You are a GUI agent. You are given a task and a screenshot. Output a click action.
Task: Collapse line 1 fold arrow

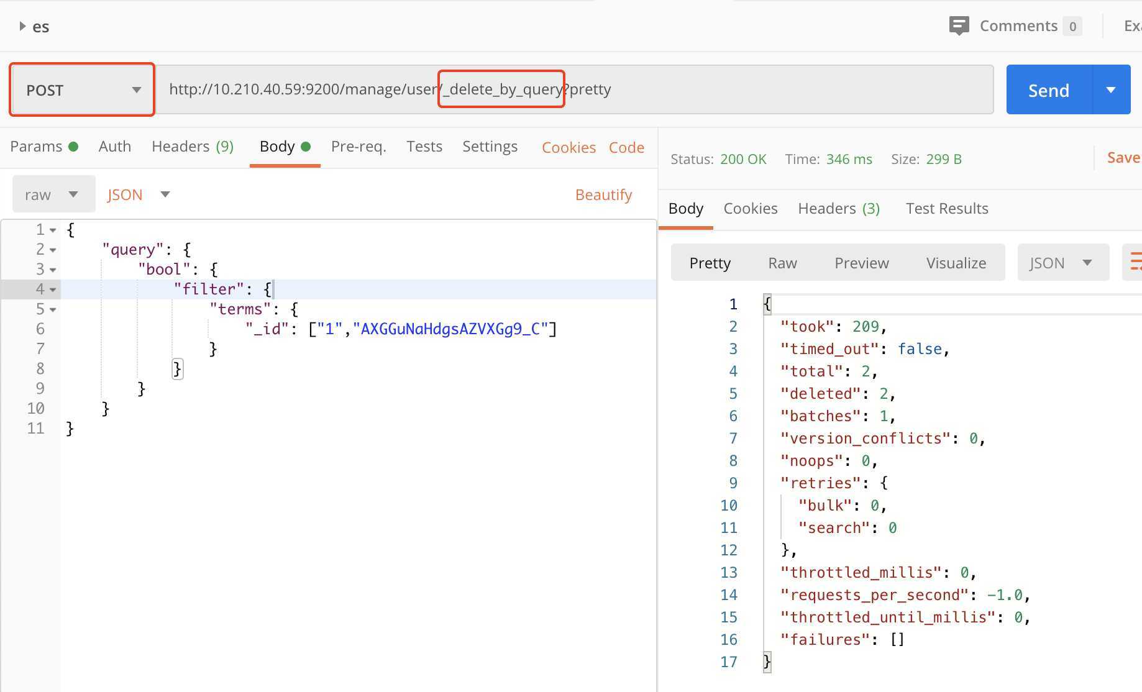(x=53, y=230)
